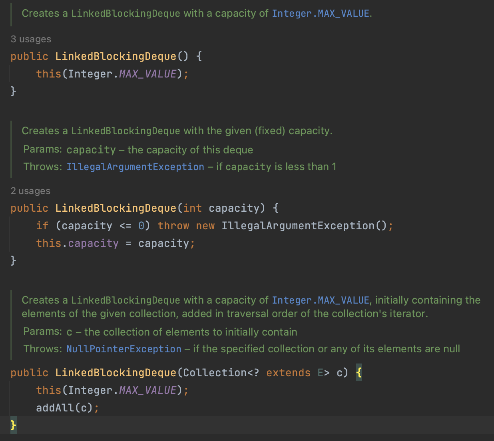Click the 'throw' keyword
This screenshot has height=441, width=494.
[x=173, y=226]
